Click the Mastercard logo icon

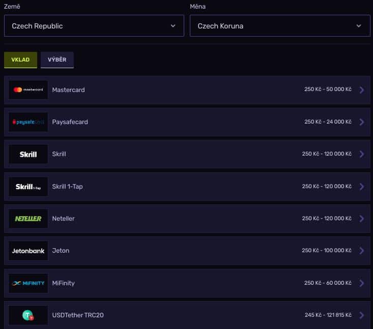point(28,90)
